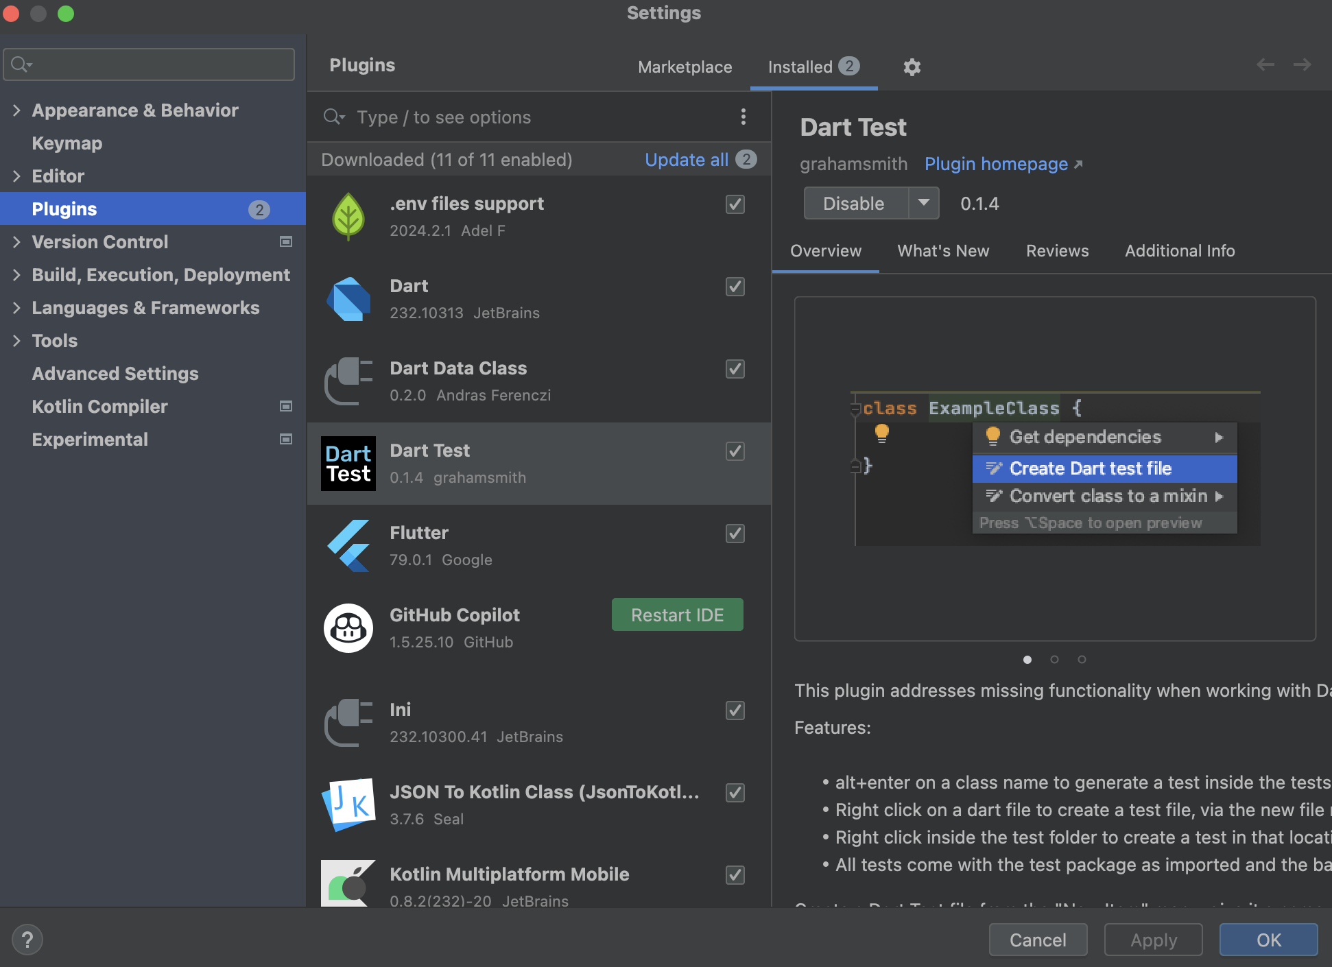The image size is (1332, 967).
Task: Select the Overview tab
Action: pyautogui.click(x=826, y=251)
